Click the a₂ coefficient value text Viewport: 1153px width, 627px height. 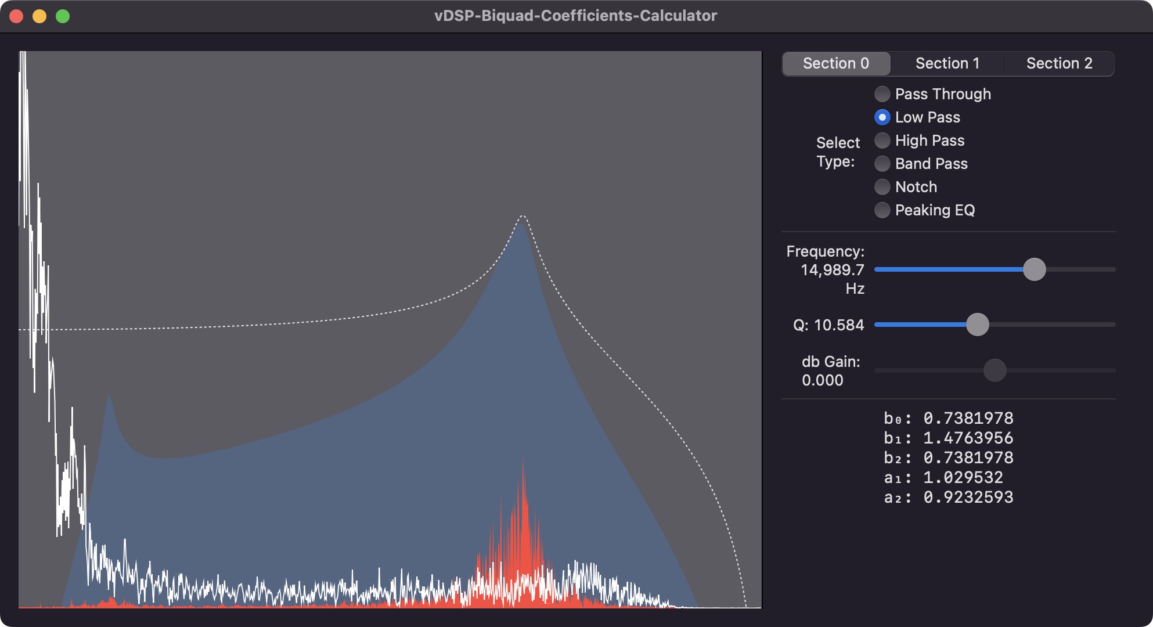coord(968,498)
